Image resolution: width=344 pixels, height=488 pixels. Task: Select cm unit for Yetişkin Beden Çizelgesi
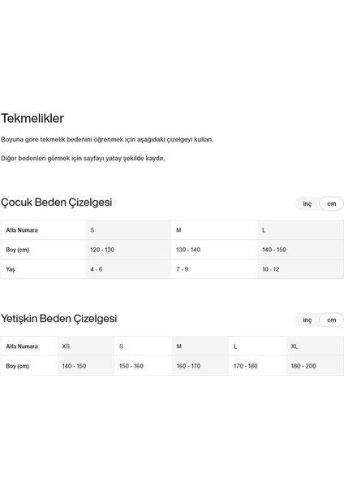[x=331, y=320]
